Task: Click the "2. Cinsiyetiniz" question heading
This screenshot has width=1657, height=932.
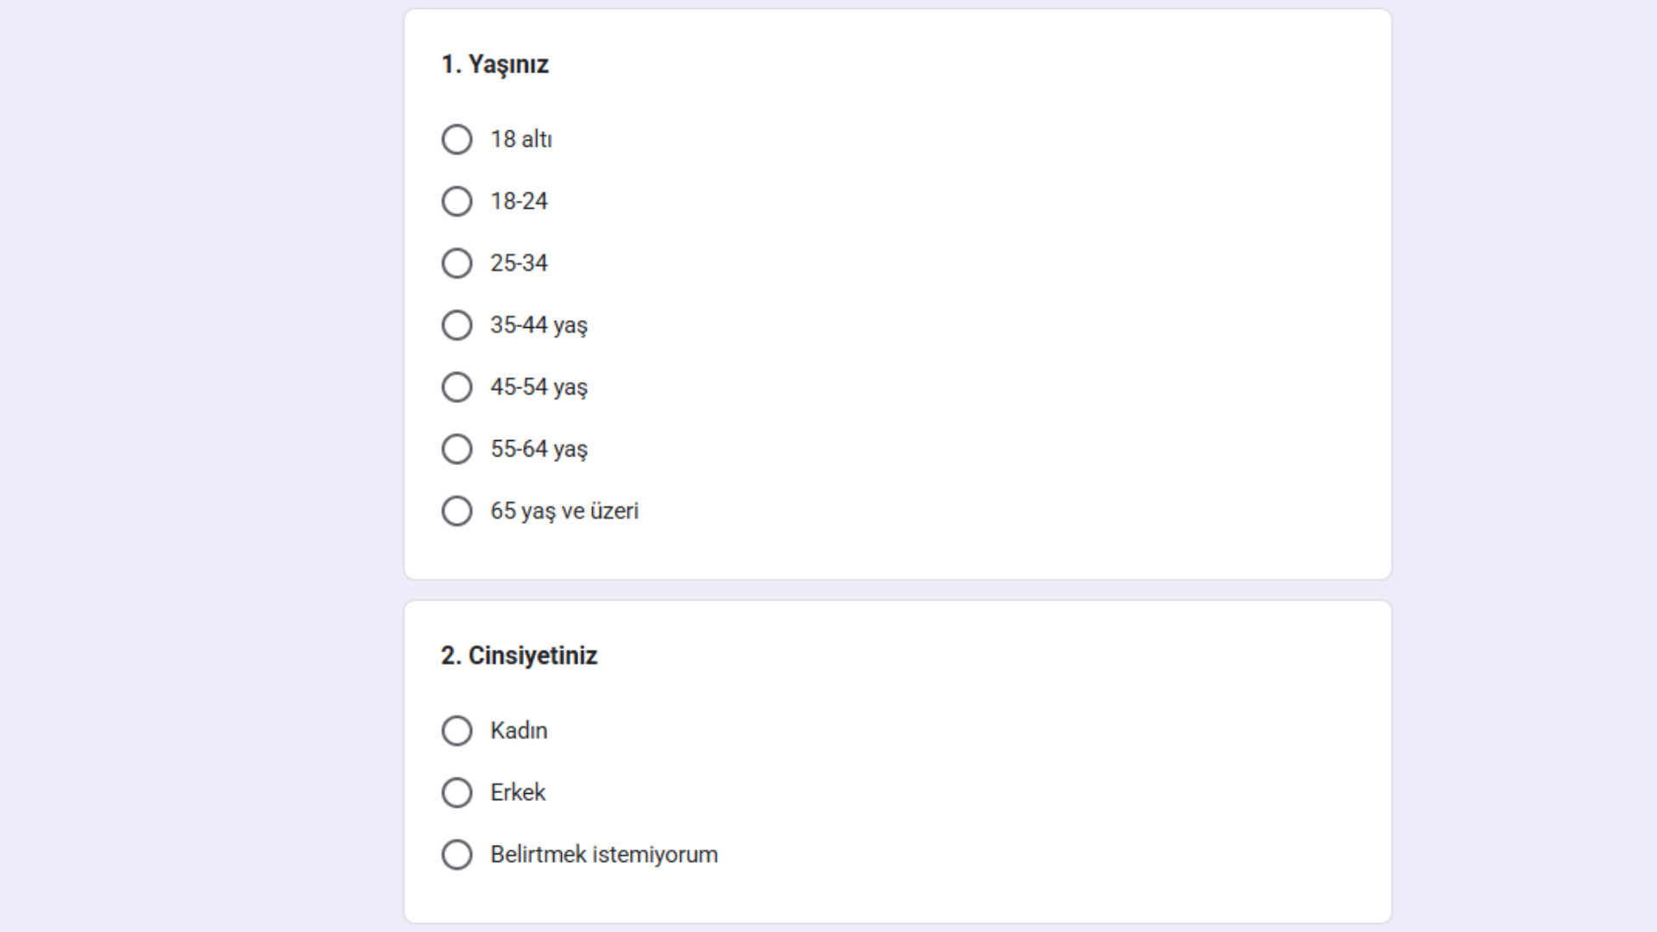Action: pos(520,656)
